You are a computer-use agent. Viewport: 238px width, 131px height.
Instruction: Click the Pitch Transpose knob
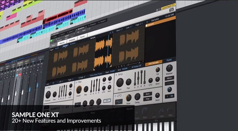(x=48, y=95)
